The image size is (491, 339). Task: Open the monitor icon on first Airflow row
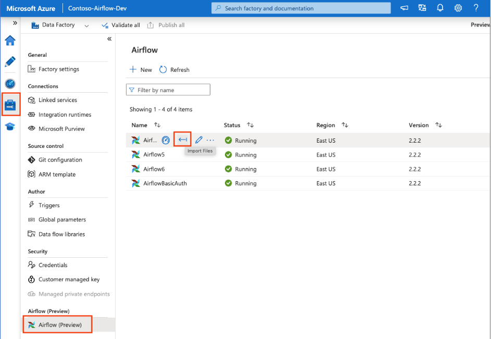(166, 140)
